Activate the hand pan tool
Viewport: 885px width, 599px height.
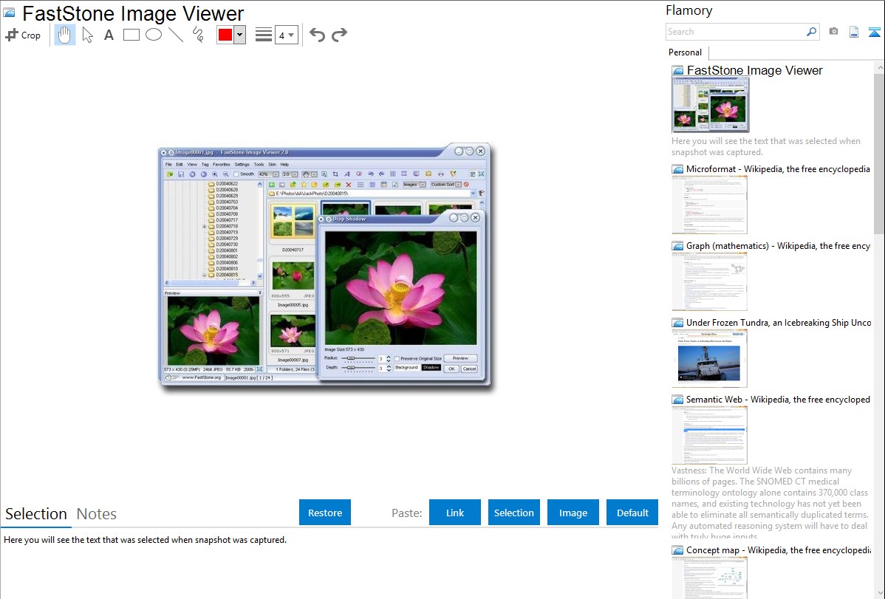(64, 35)
